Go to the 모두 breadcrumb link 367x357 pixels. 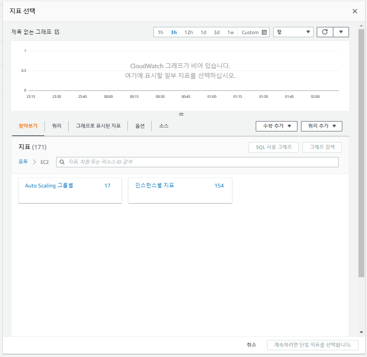[x=23, y=162]
